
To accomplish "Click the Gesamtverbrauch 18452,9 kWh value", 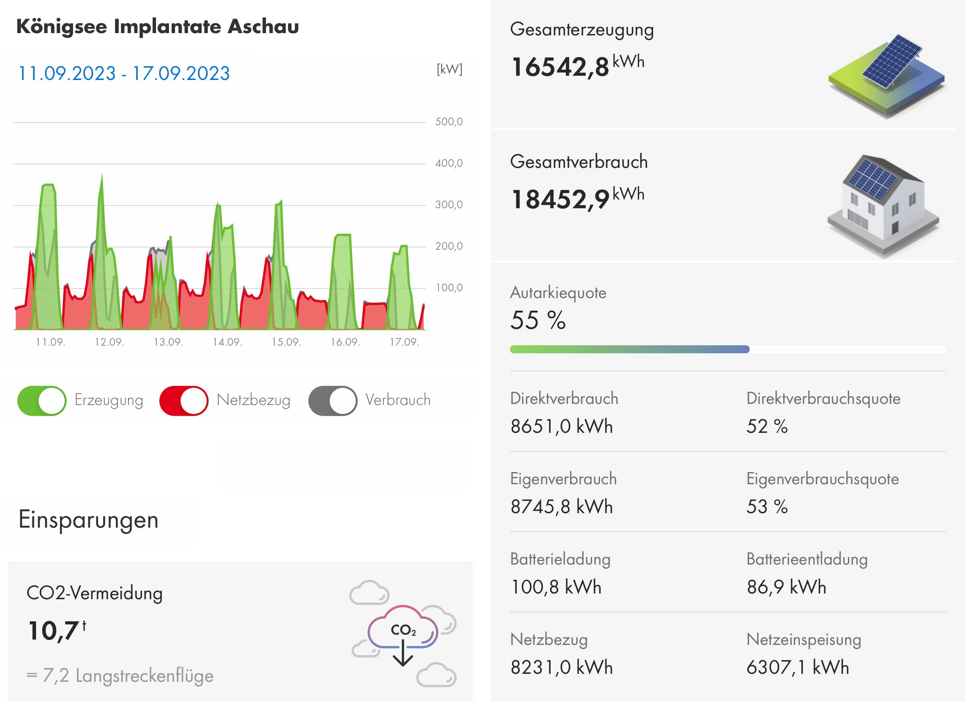I will click(x=577, y=199).
